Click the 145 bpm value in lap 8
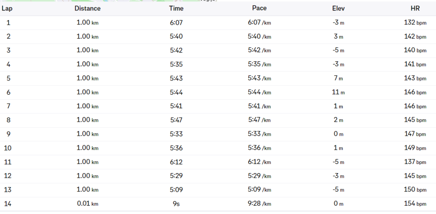 coord(415,120)
